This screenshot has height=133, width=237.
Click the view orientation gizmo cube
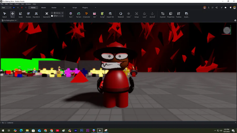point(227,30)
